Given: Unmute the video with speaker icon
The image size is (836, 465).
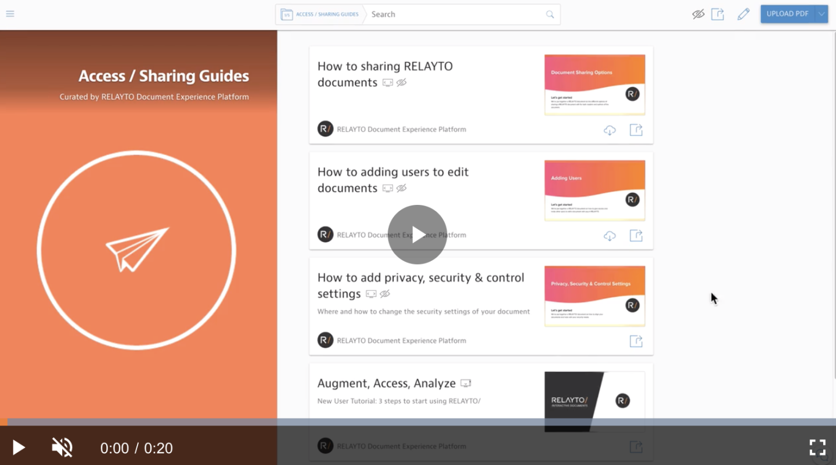Looking at the screenshot, I should [x=62, y=448].
